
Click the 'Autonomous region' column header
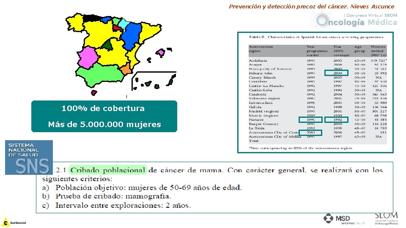(x=261, y=49)
